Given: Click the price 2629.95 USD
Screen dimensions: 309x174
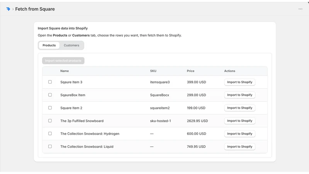Looking at the screenshot, I should [197, 121].
